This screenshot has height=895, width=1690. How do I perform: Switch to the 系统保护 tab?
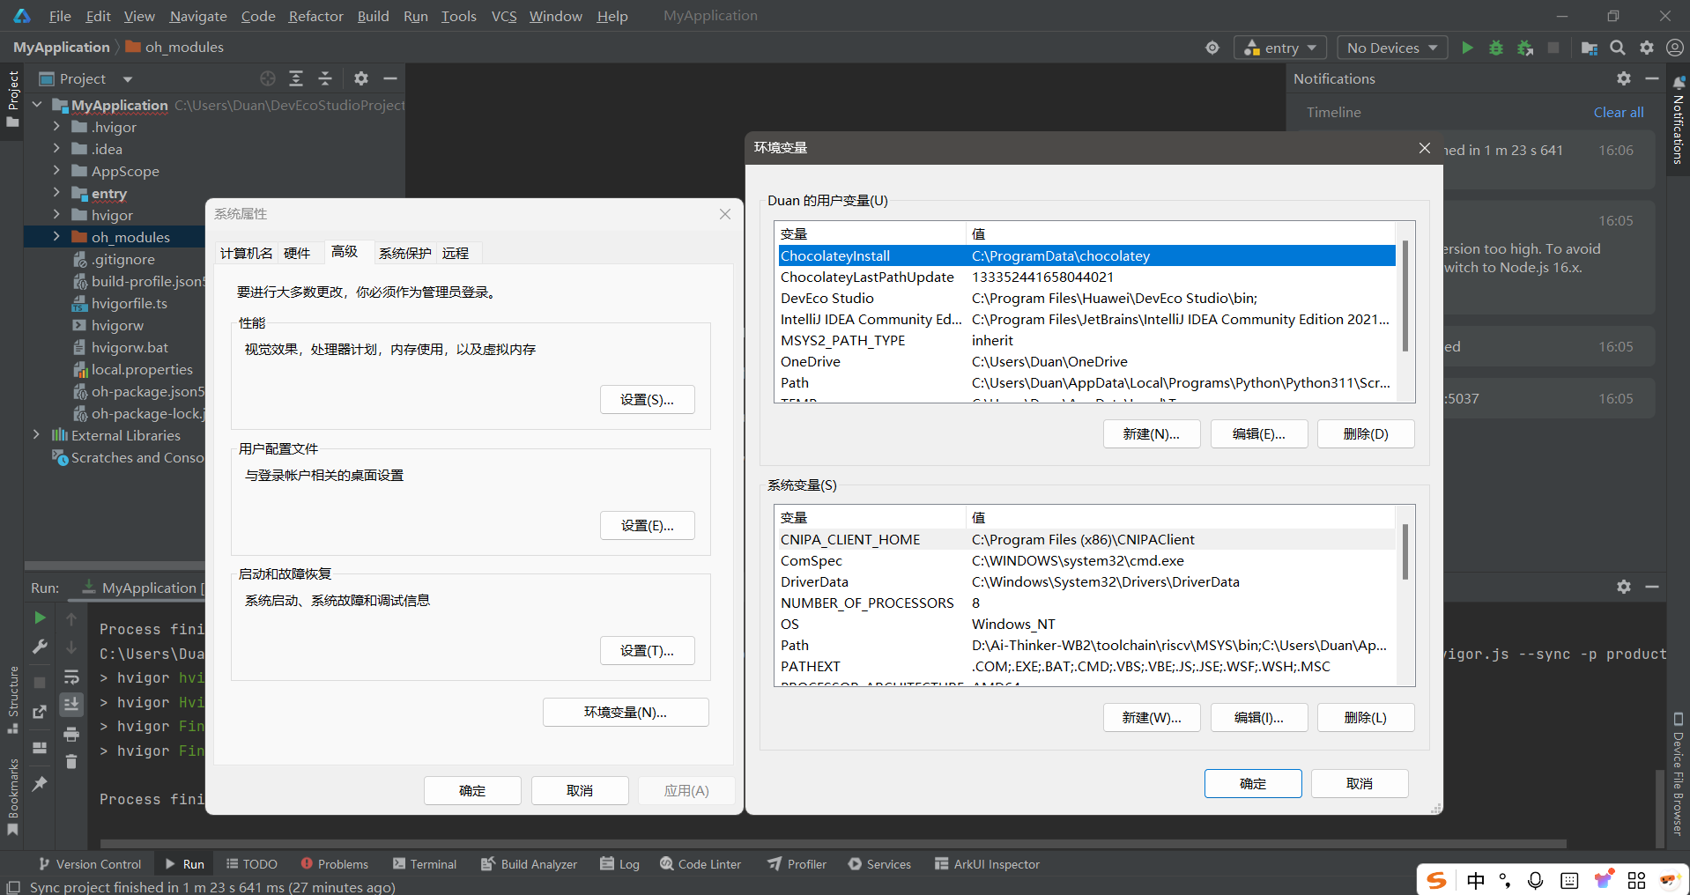[x=404, y=253]
